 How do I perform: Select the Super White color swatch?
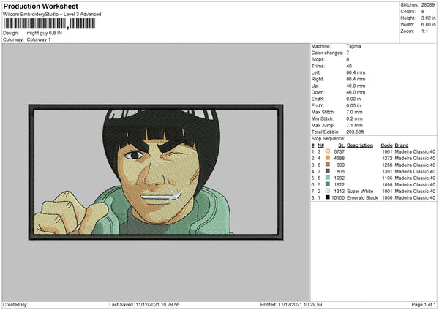click(327, 191)
